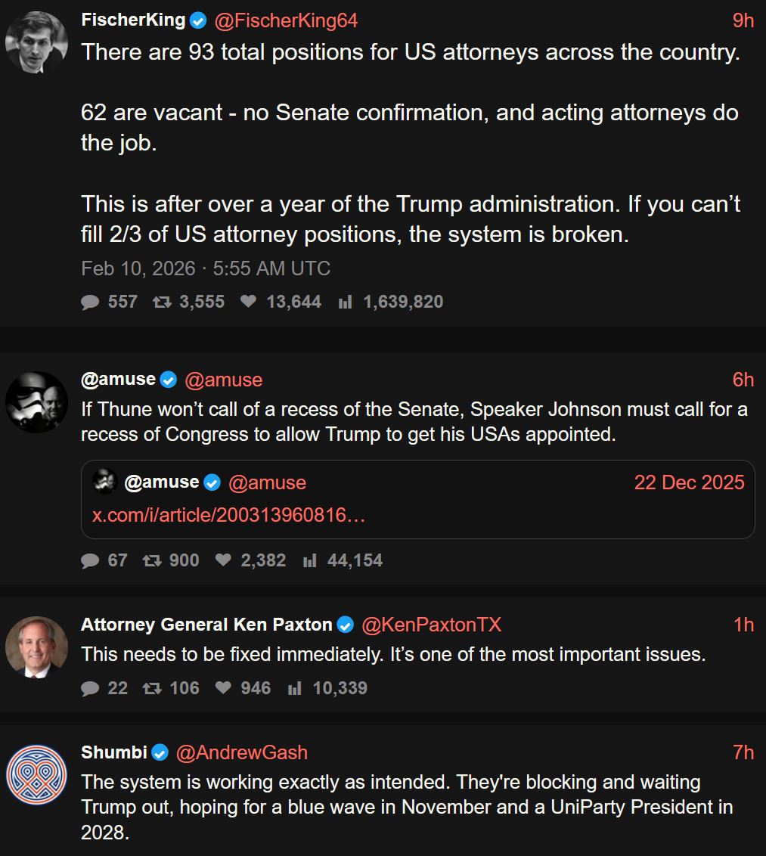
Task: Like FischerKing's post with the heart icon
Action: click(248, 302)
